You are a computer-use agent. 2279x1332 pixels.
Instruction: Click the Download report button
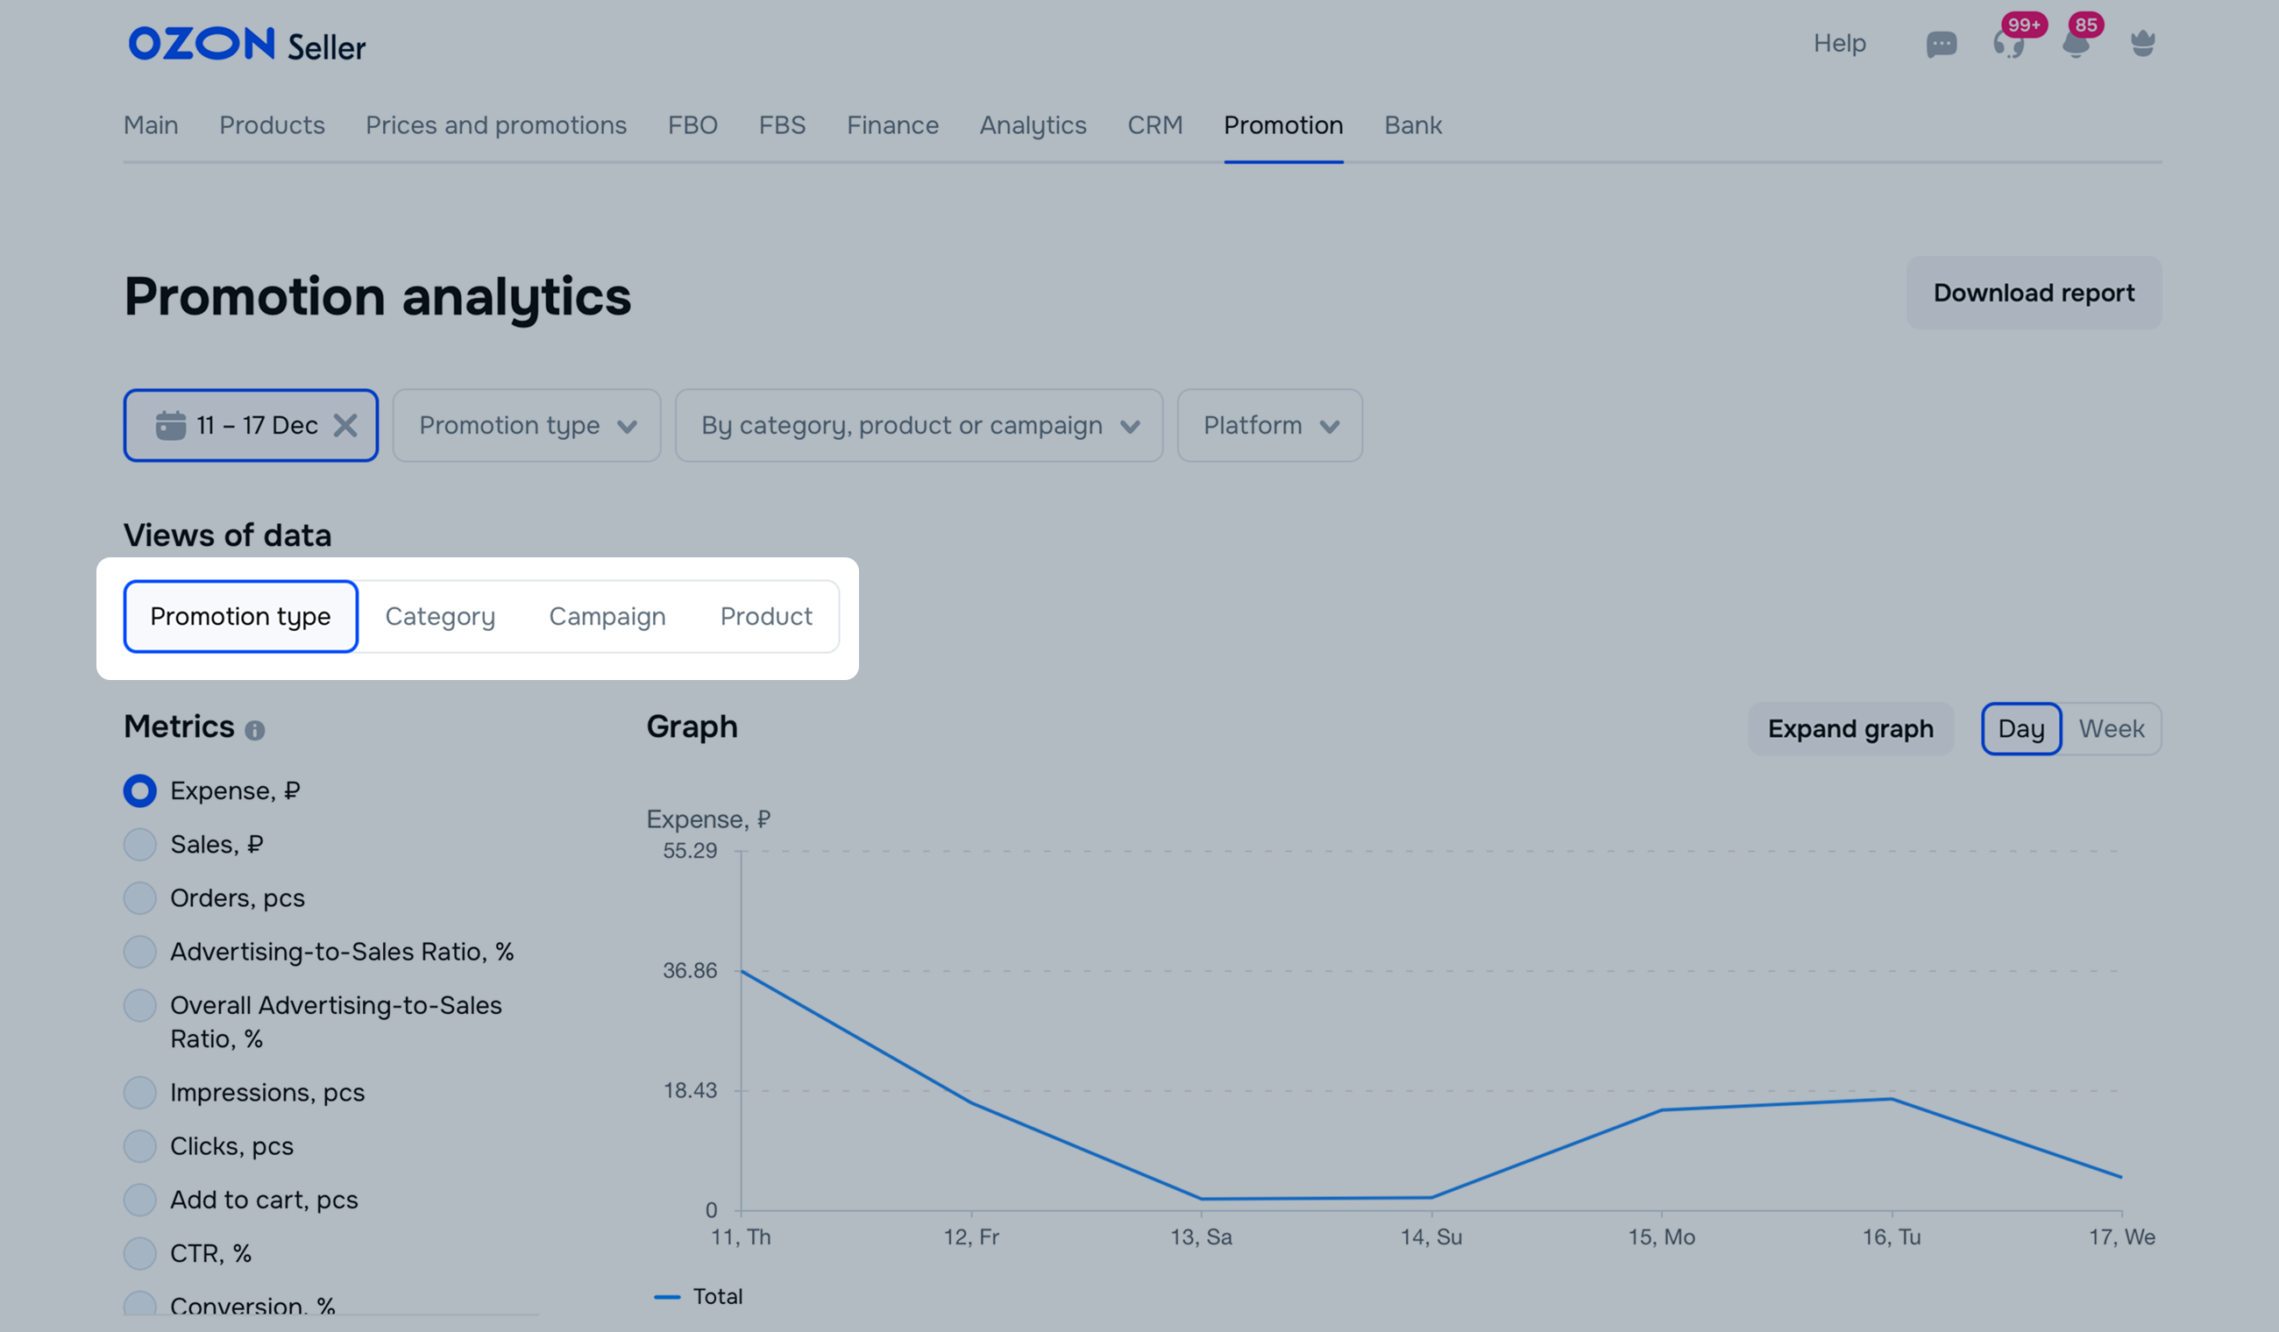(x=2033, y=293)
